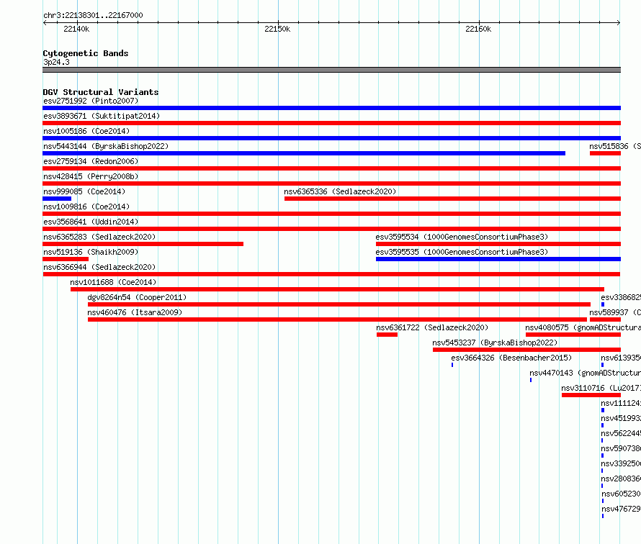Select the nsv1011688 (Coe2014) label

[x=113, y=282]
